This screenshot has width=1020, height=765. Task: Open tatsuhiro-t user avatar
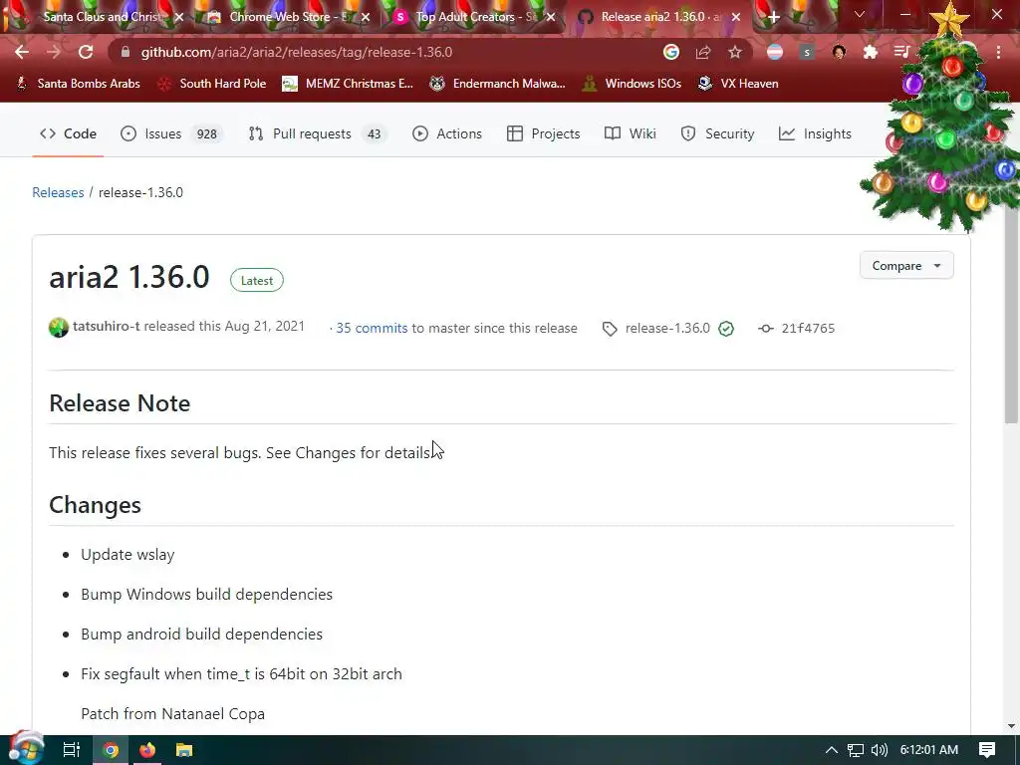click(59, 327)
